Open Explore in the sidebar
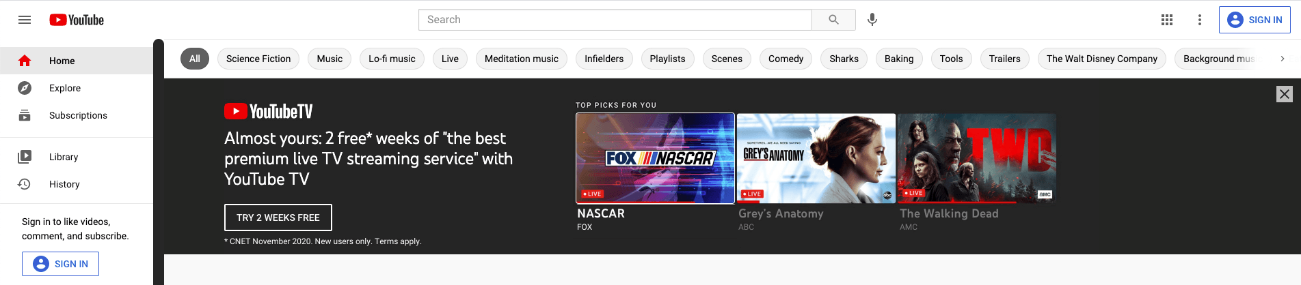Viewport: 1301px width, 285px height. tap(77, 88)
